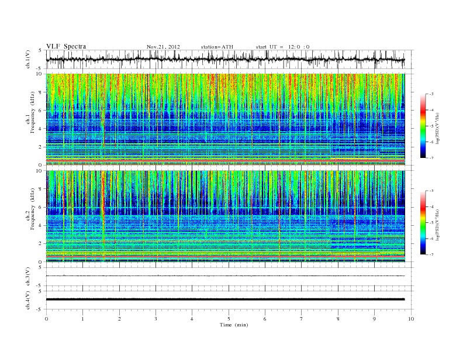Click the time axis tick label "5"

(x=229, y=319)
